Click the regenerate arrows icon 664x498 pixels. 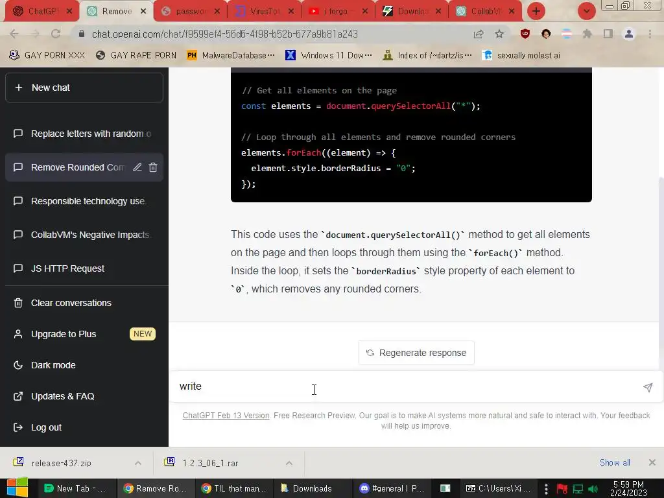[370, 353]
